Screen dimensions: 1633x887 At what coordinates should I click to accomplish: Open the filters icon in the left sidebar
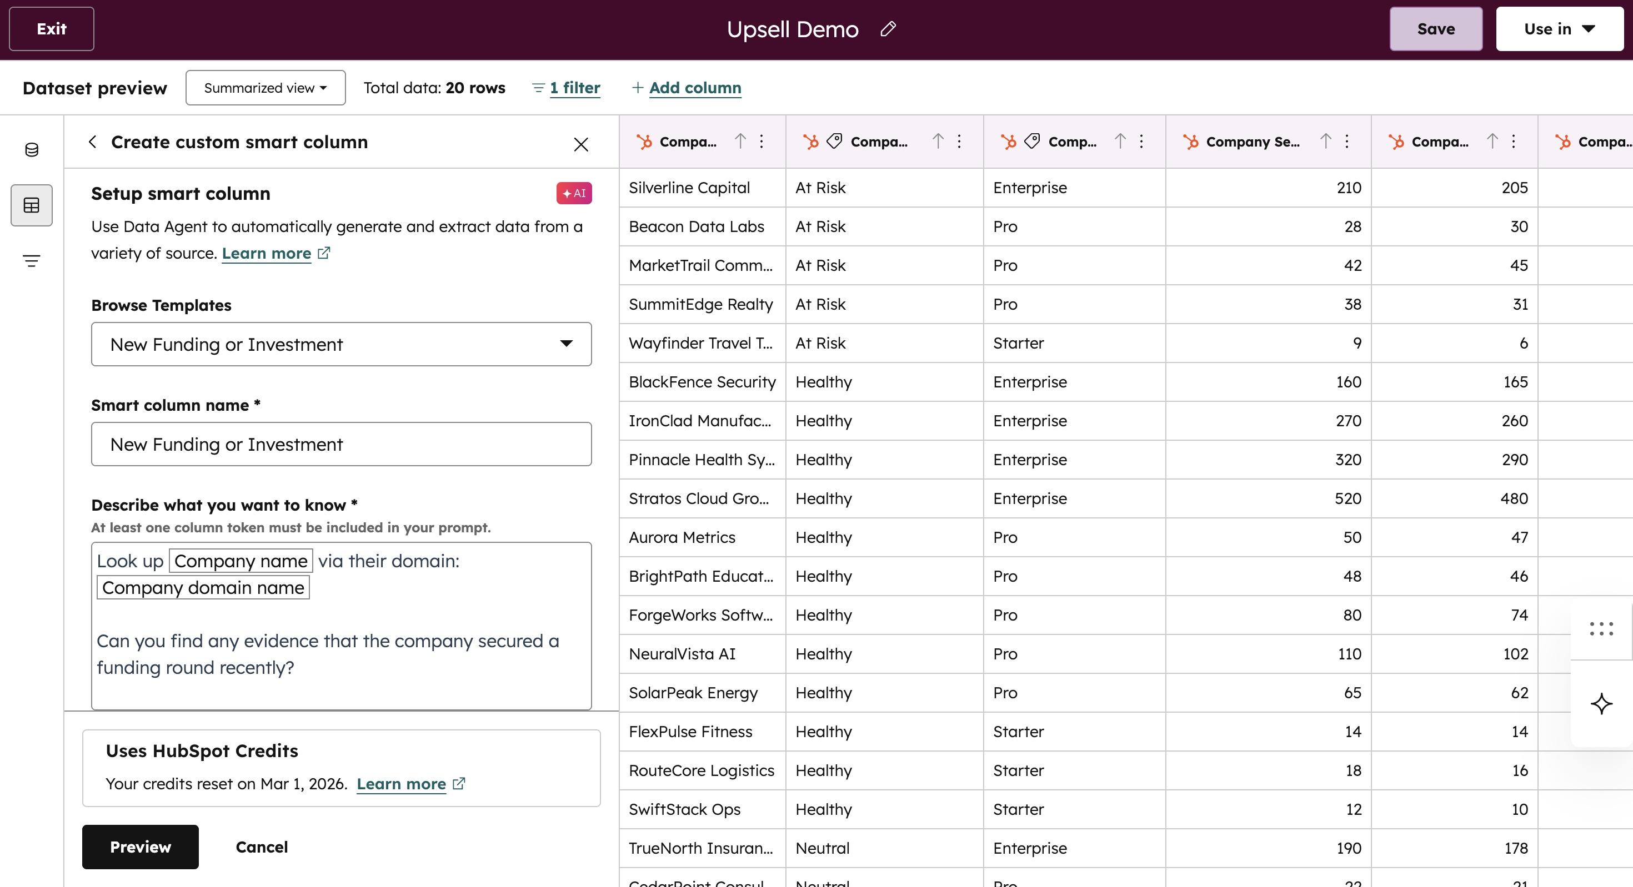tap(31, 260)
